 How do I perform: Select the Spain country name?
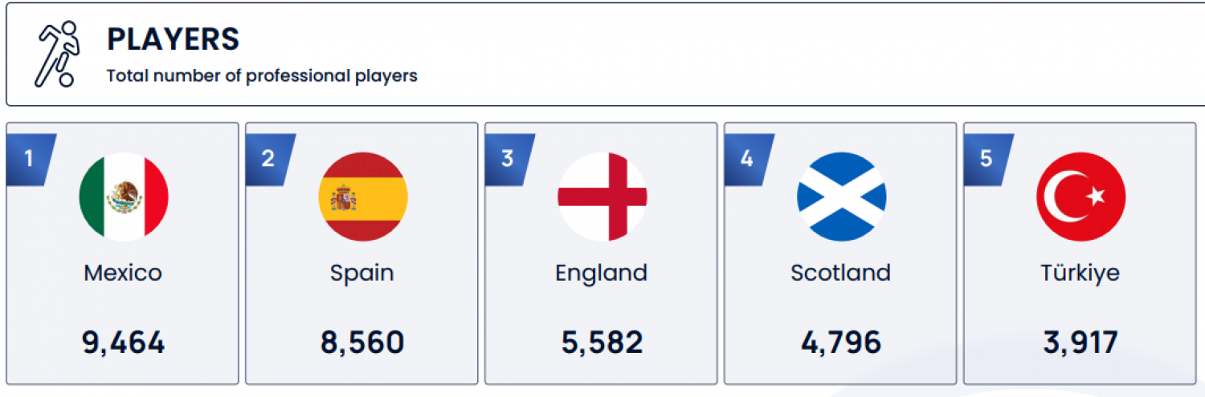click(x=362, y=273)
